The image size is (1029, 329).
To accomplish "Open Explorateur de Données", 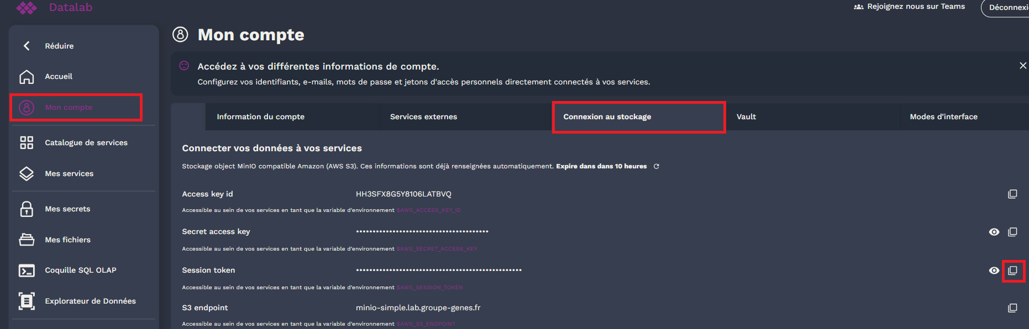I will click(90, 301).
